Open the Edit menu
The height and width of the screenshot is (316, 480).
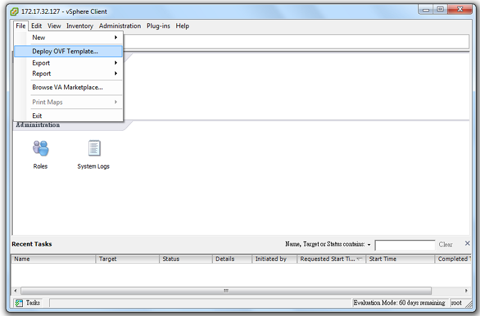point(37,26)
